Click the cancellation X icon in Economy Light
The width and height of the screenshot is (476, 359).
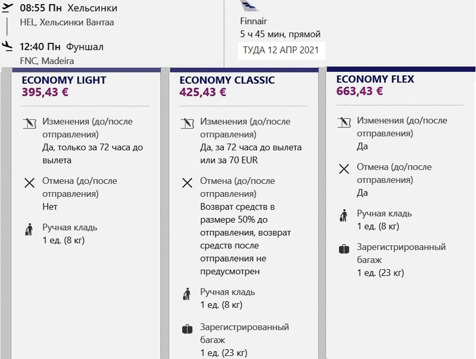point(29,183)
